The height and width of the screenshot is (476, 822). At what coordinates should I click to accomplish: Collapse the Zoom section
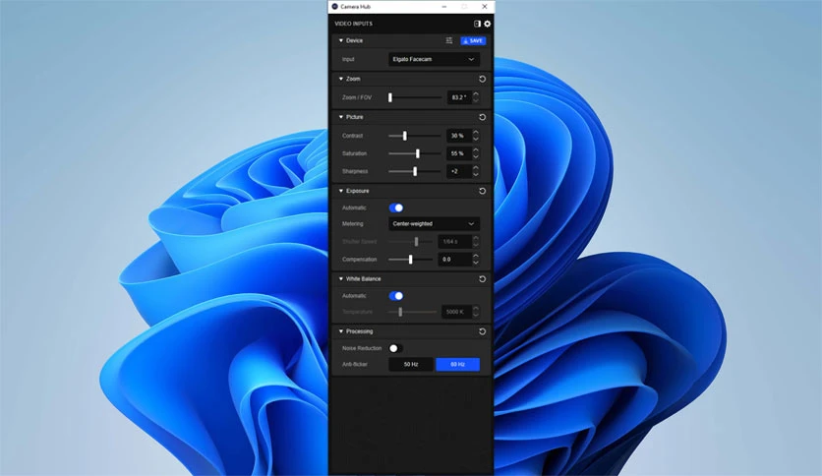[x=341, y=79]
